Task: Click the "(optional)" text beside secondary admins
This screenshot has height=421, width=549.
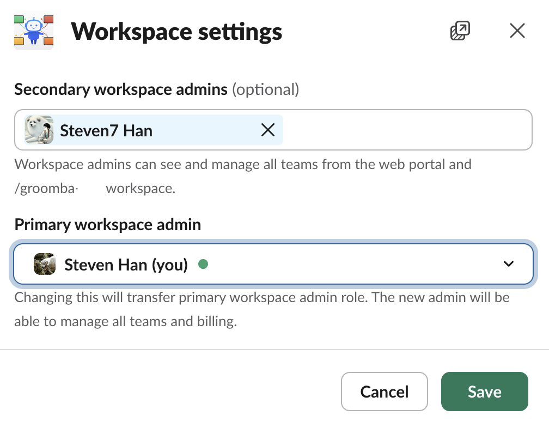Action: point(266,89)
